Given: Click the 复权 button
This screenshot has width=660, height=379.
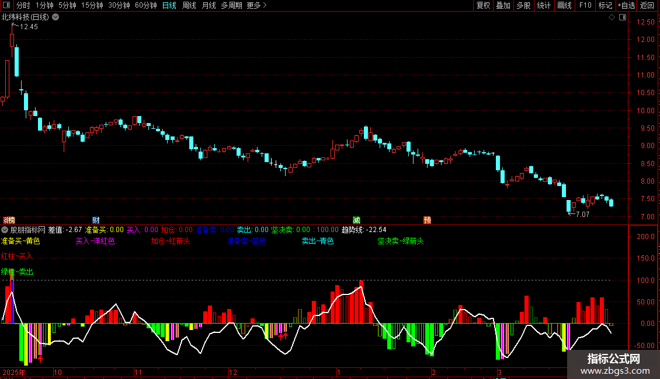Looking at the screenshot, I should pos(483,5).
